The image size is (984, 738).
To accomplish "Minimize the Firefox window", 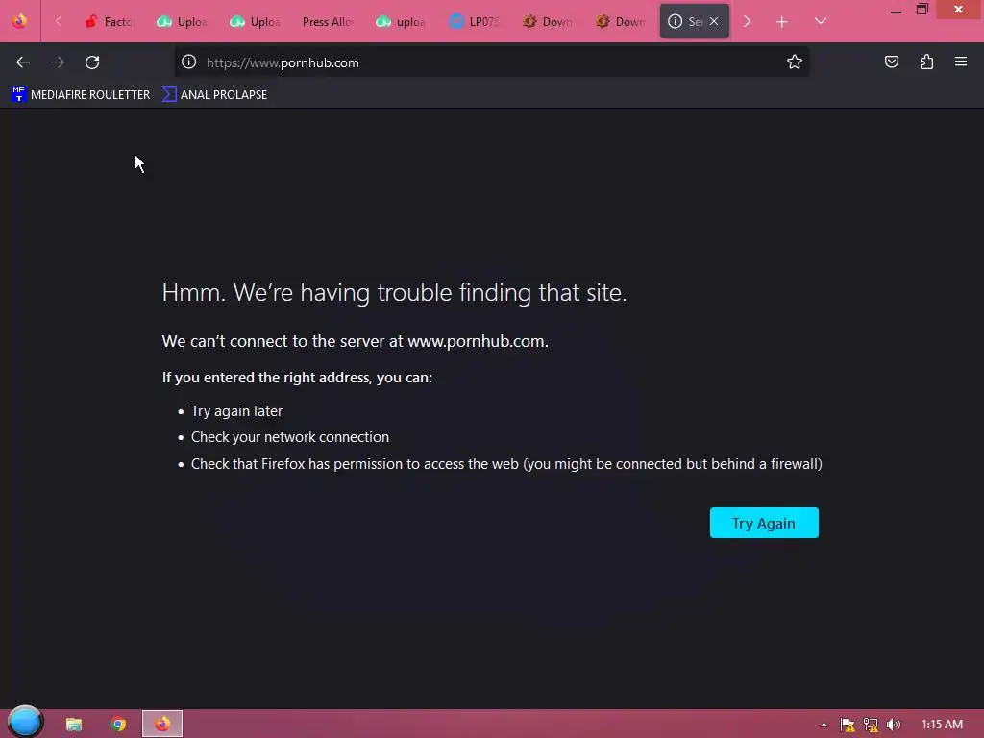I will tap(896, 10).
